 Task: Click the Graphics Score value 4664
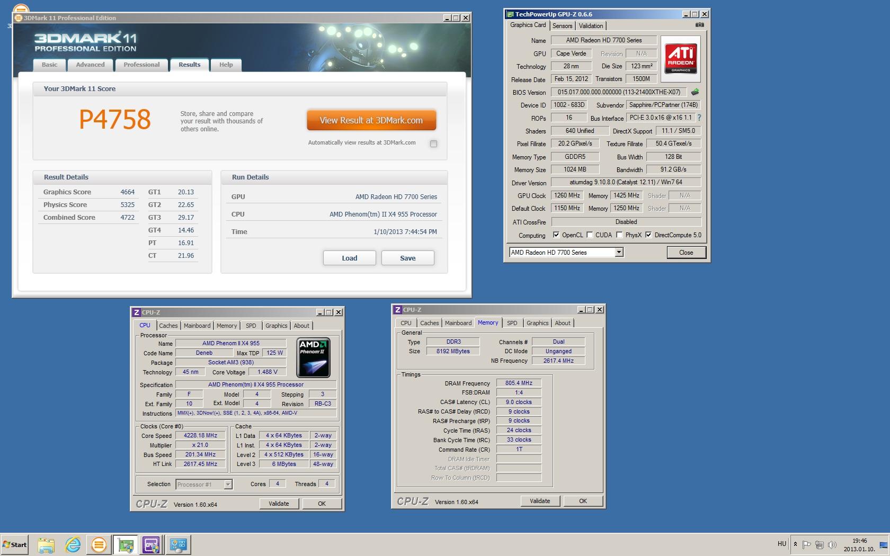coord(128,192)
